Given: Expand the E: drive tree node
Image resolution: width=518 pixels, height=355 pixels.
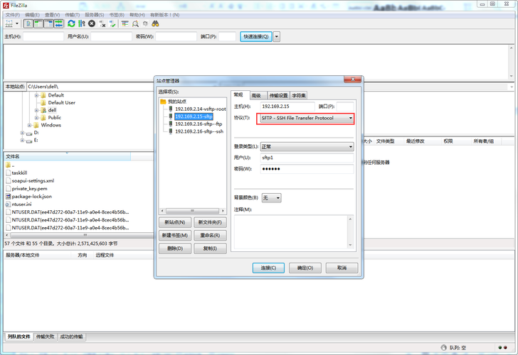Looking at the screenshot, I should (22, 141).
